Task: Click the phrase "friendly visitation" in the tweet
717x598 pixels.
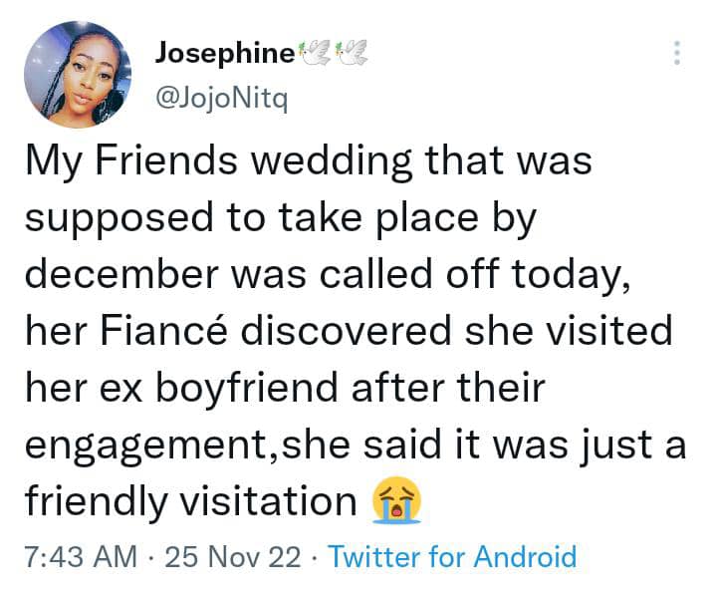Action: coord(191,500)
